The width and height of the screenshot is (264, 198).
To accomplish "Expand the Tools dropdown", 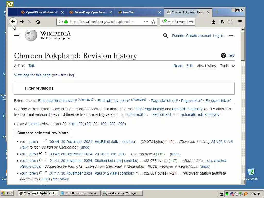I will [x=227, y=66].
